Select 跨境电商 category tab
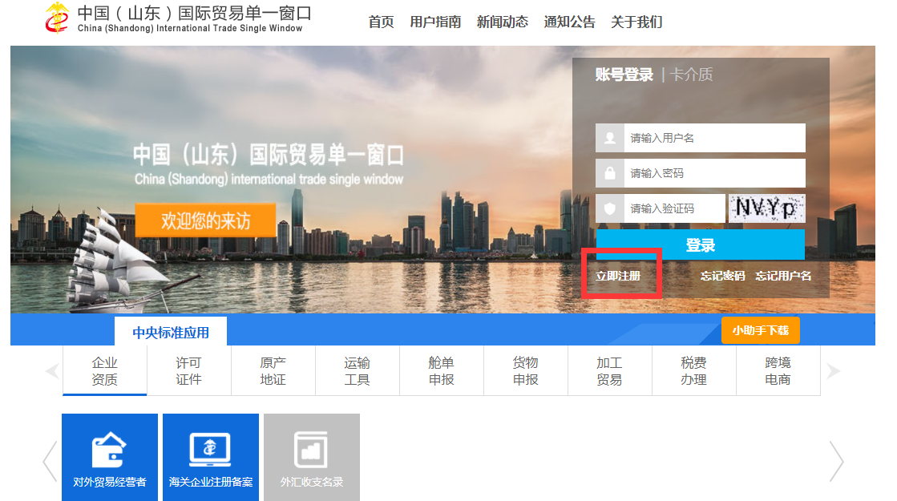 [778, 370]
